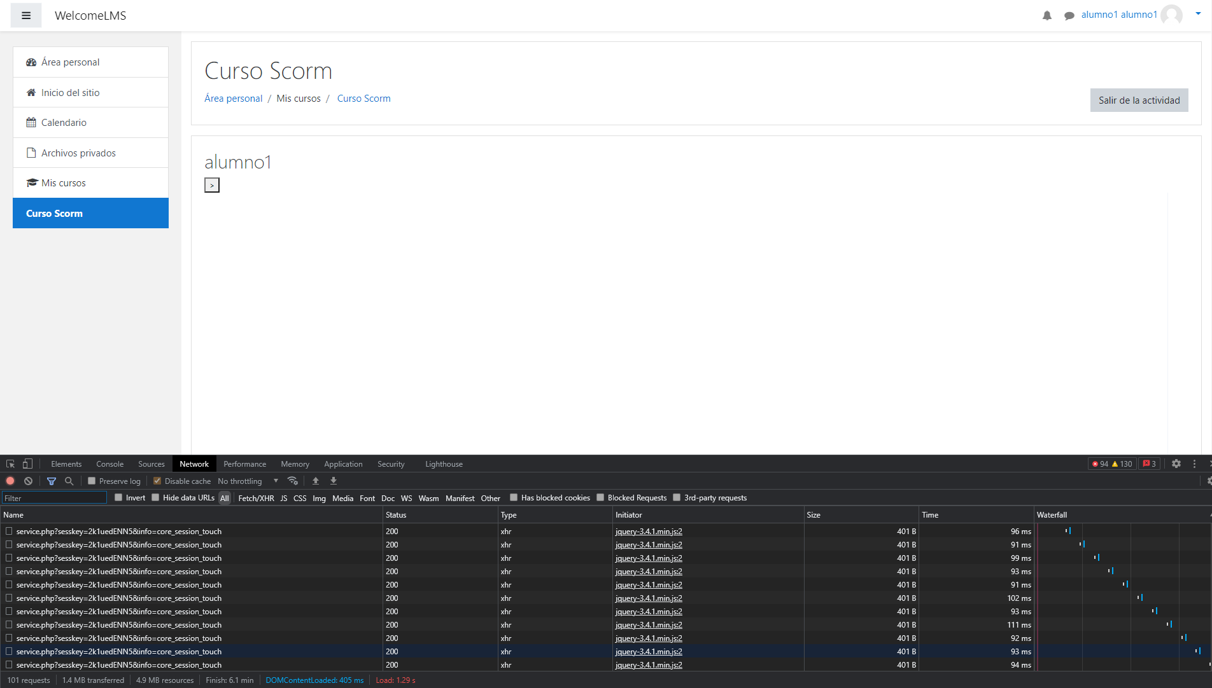
Task: Open the issues counter badge showing 3
Action: (x=1149, y=464)
